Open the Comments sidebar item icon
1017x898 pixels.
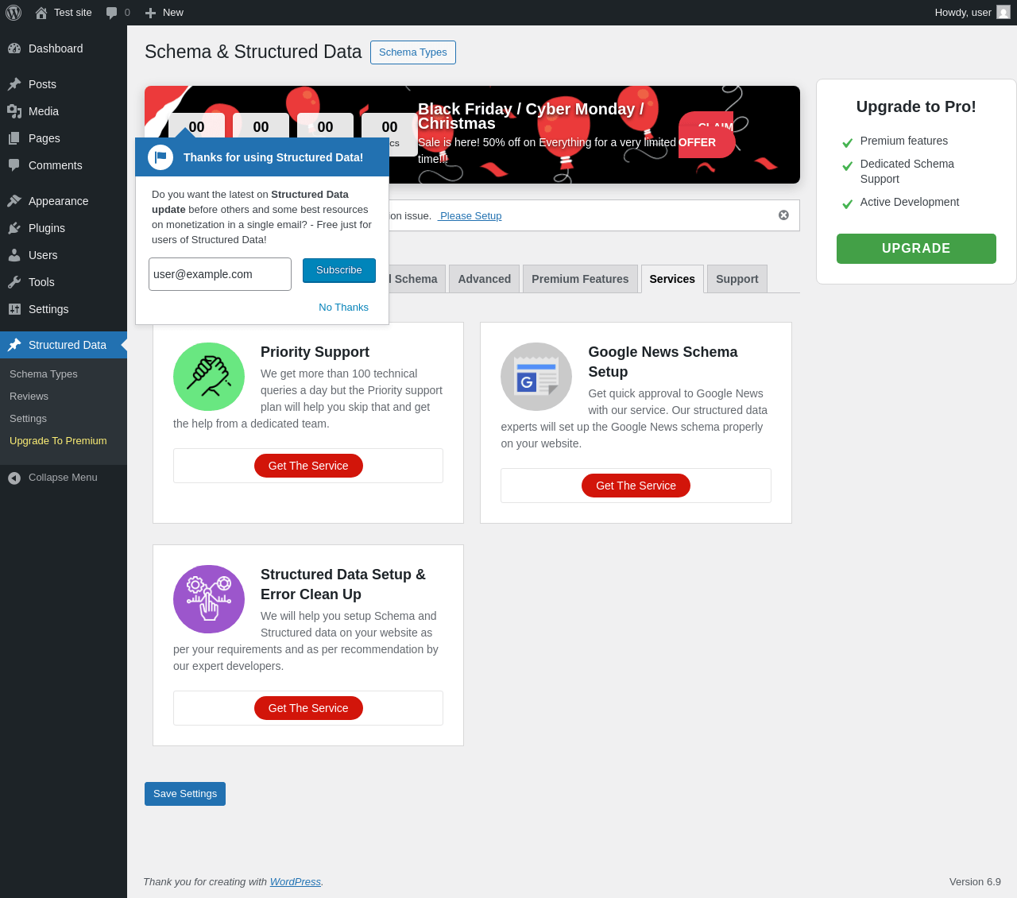[14, 165]
